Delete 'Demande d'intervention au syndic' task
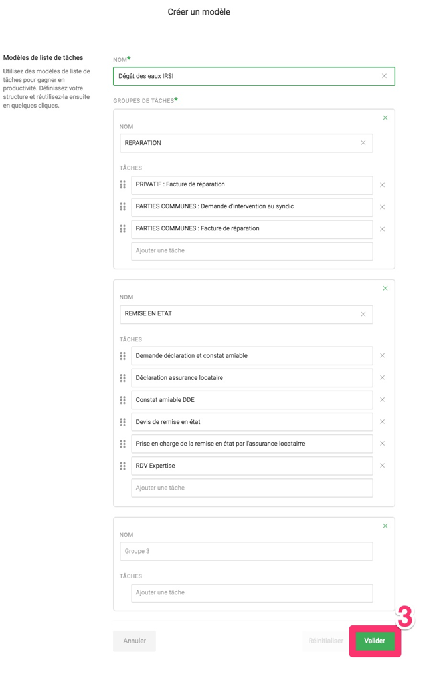The width and height of the screenshot is (445, 682). click(x=383, y=207)
